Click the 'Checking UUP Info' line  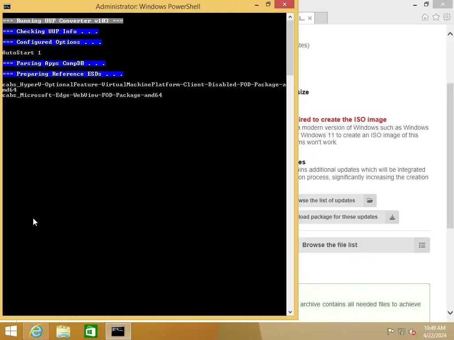click(x=51, y=31)
